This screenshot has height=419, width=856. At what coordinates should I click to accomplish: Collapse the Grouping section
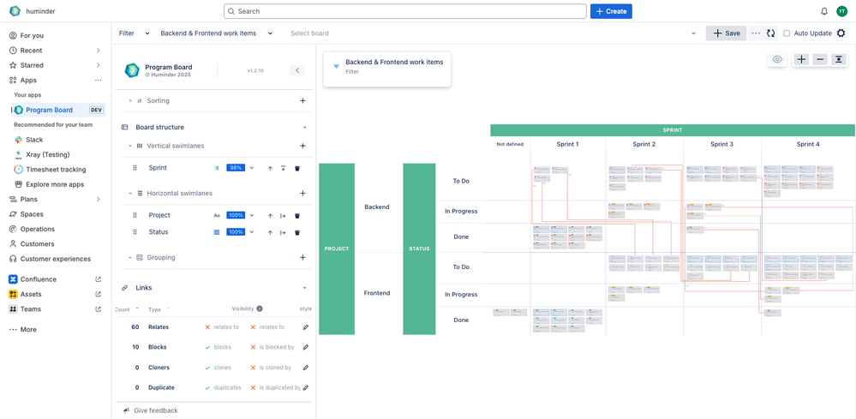tap(130, 258)
